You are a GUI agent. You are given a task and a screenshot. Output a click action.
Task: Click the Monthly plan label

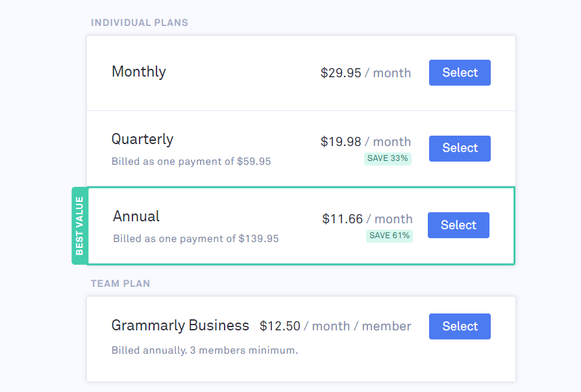(138, 72)
